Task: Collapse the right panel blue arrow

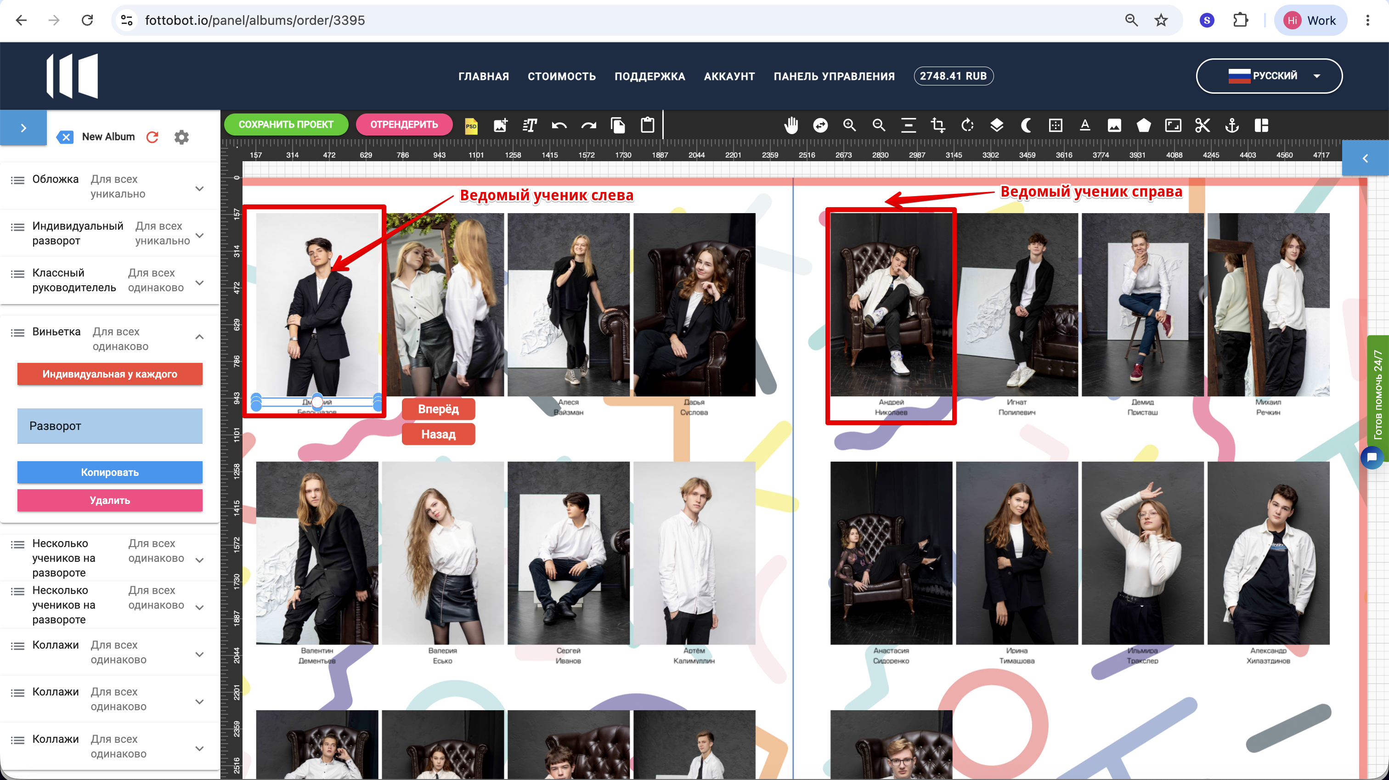Action: point(1365,158)
